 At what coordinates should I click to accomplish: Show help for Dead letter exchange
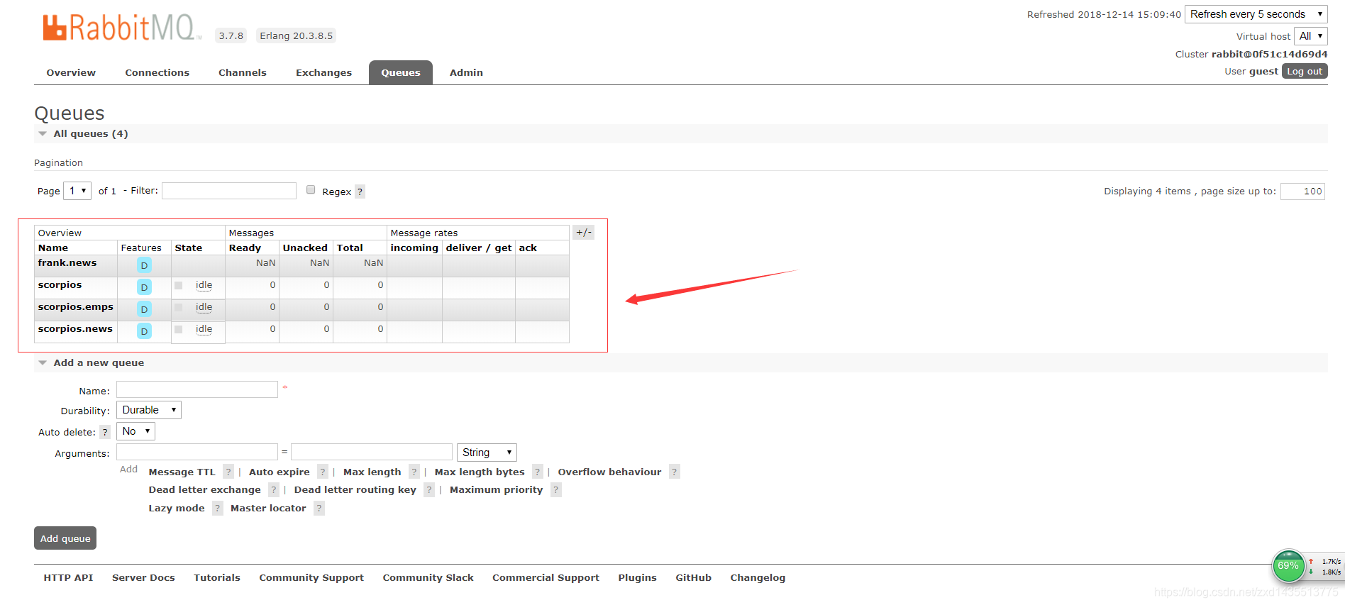click(x=274, y=489)
